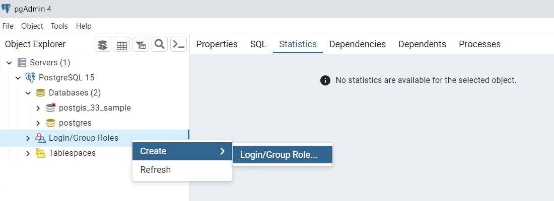Image resolution: width=554 pixels, height=201 pixels.
Task: Launch the PSQL Tool terminal icon
Action: click(178, 44)
